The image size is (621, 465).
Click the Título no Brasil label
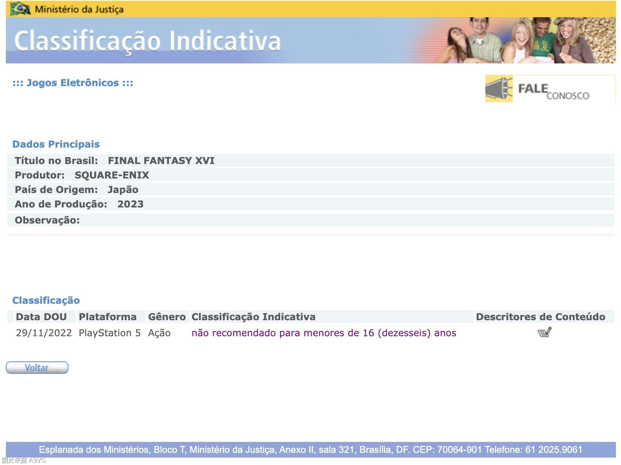[56, 161]
